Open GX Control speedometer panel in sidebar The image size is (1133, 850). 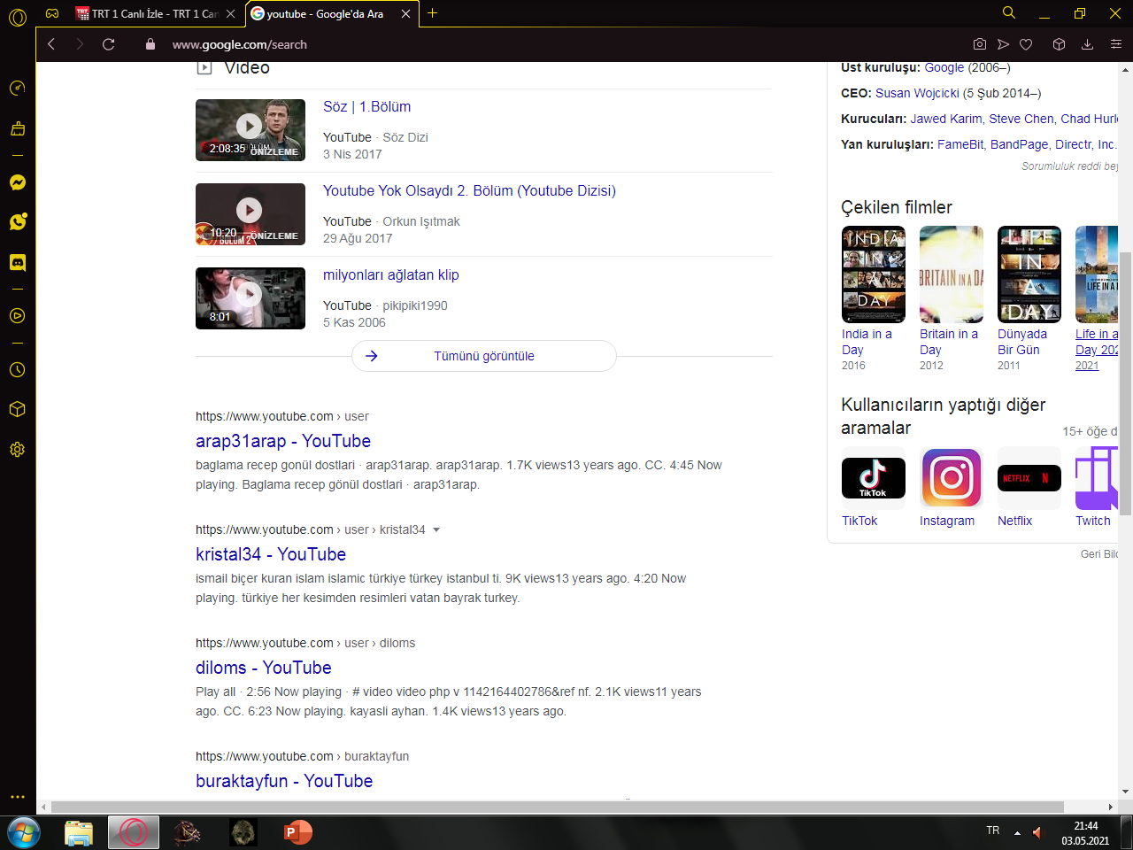18,88
